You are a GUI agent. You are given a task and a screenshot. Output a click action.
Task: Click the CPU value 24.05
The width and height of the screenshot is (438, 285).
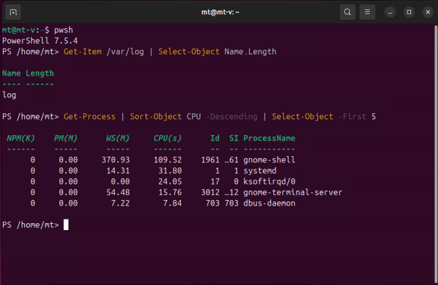click(x=170, y=182)
